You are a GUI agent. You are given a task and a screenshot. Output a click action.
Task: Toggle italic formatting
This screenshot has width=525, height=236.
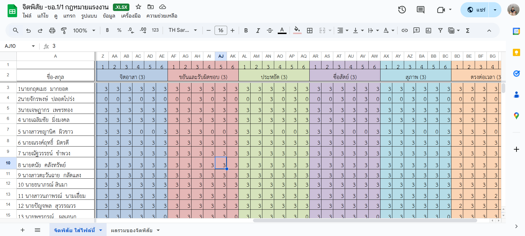[x=258, y=30]
